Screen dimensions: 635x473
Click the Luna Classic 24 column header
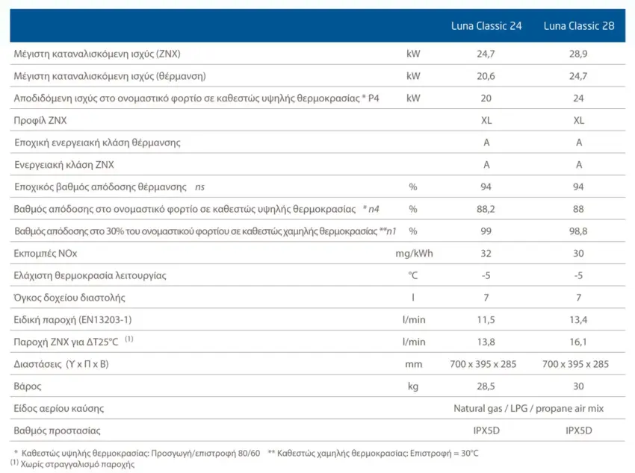[486, 26]
